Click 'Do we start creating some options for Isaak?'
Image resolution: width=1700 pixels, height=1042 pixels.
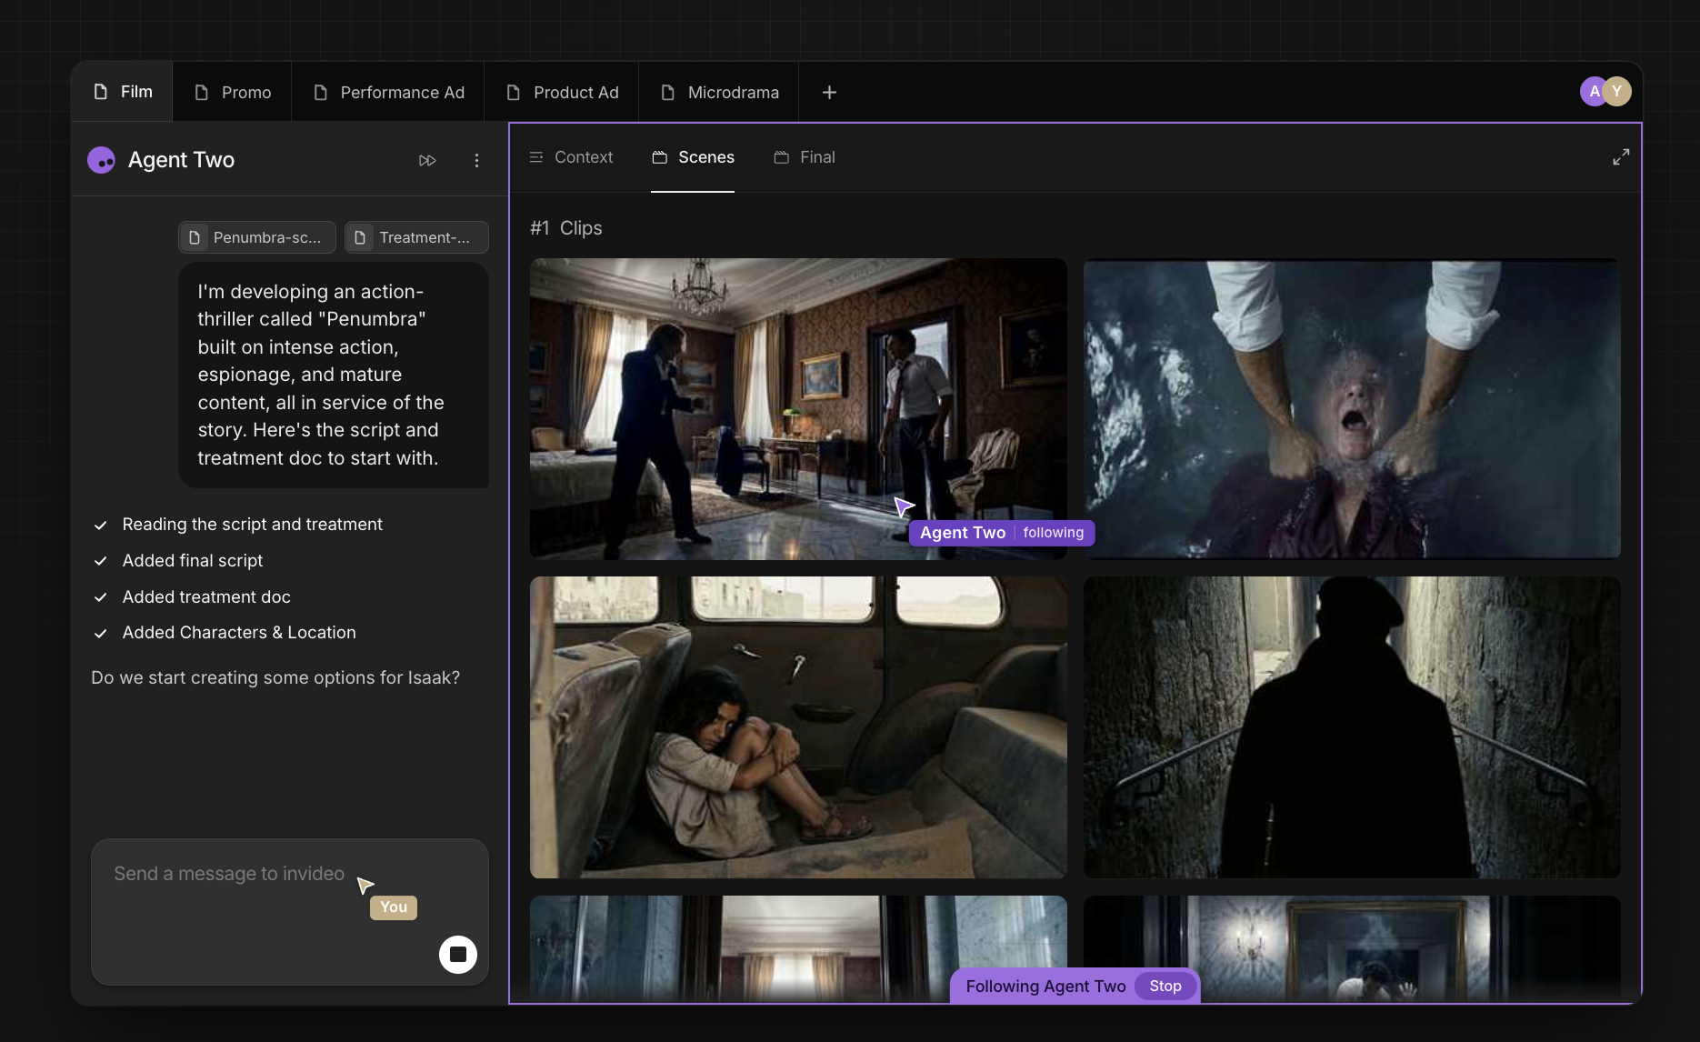click(275, 678)
